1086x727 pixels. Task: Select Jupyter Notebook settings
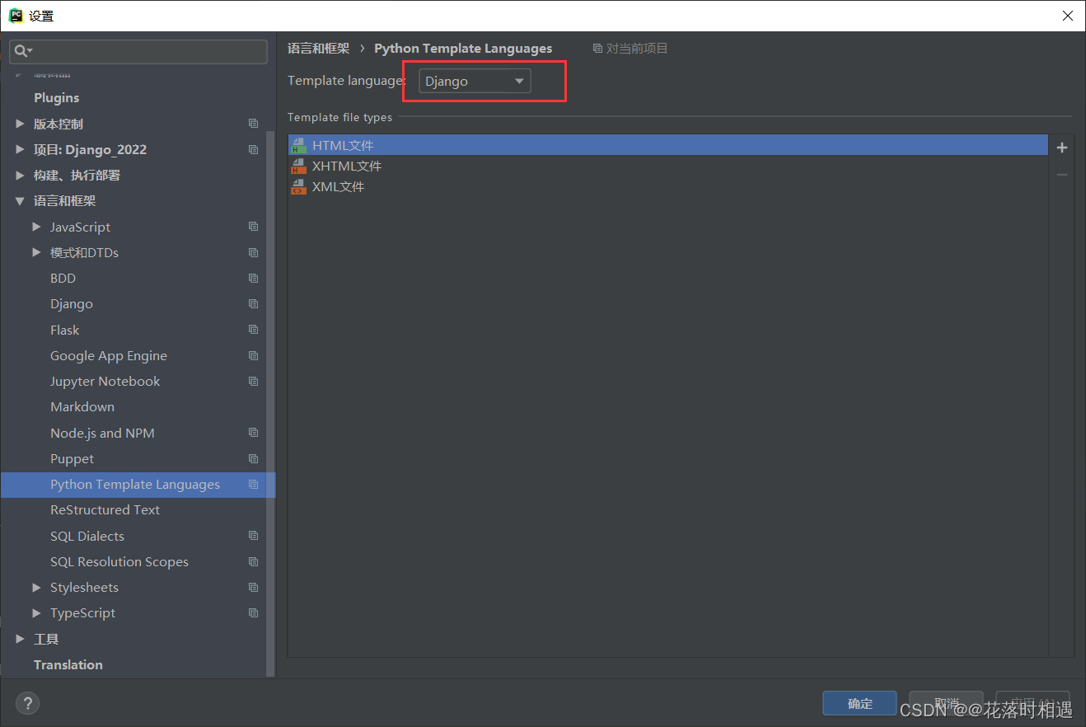105,381
